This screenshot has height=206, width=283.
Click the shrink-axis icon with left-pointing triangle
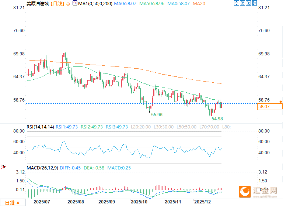click(x=242, y=3)
